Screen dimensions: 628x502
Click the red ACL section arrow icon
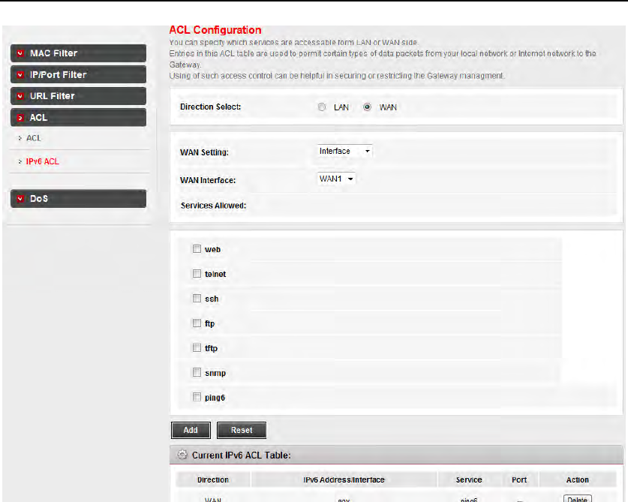click(x=20, y=118)
